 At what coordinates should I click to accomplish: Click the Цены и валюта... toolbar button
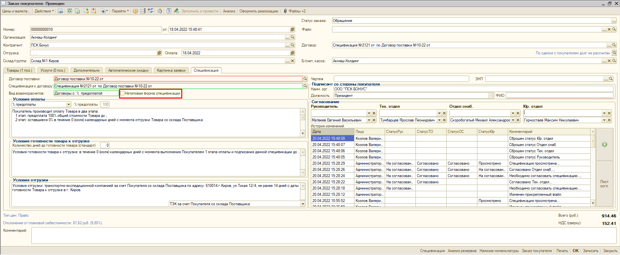pos(16,11)
